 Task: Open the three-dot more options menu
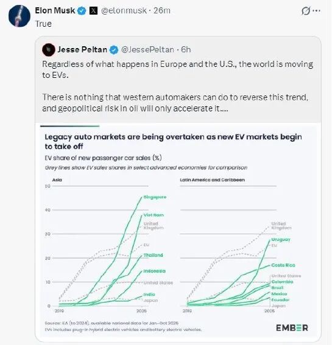pyautogui.click(x=317, y=10)
